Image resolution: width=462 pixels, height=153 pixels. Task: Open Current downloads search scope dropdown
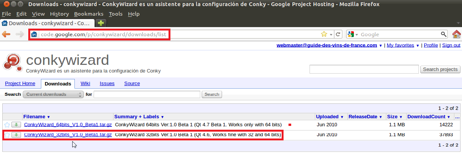(x=53, y=94)
